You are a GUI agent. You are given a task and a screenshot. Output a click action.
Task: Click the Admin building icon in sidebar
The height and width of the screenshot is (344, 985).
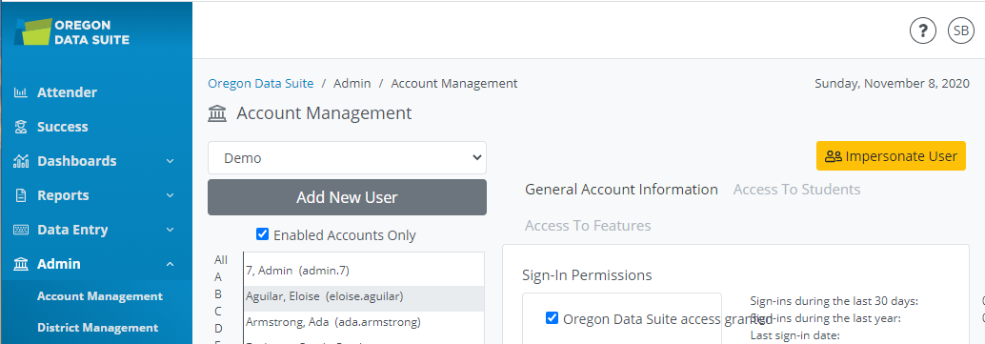21,264
